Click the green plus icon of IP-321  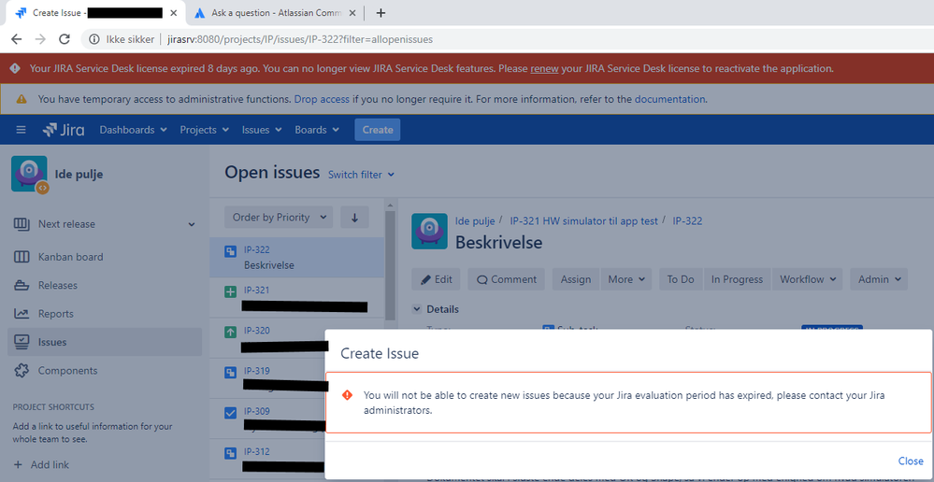pyautogui.click(x=230, y=292)
